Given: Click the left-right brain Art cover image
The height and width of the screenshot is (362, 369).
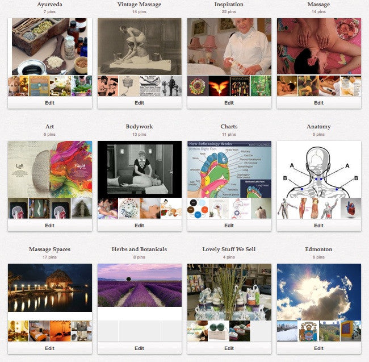Looking at the screenshot, I should click(x=49, y=169).
